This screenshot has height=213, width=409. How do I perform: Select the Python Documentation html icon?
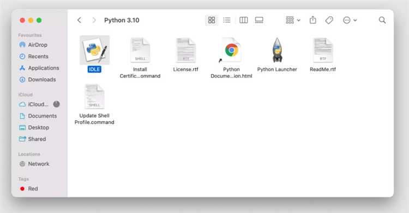[231, 50]
